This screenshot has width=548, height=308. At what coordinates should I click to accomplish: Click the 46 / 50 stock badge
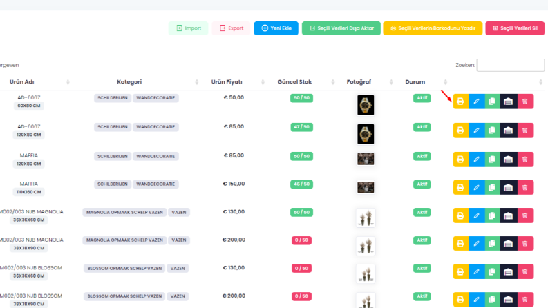pos(301,184)
